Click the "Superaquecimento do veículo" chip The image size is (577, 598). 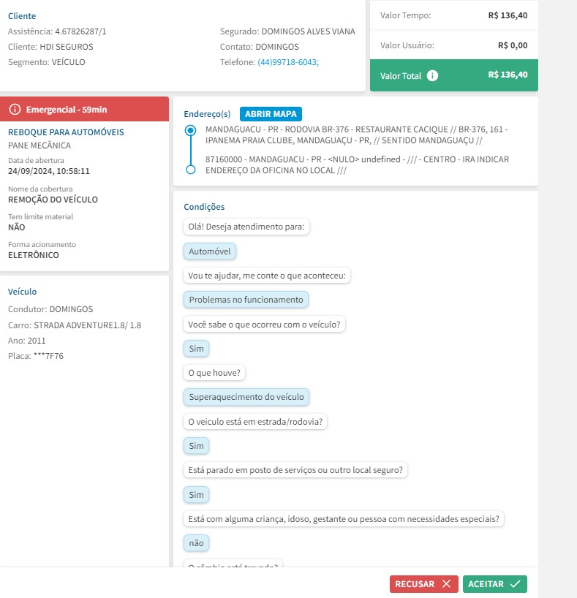[246, 397]
